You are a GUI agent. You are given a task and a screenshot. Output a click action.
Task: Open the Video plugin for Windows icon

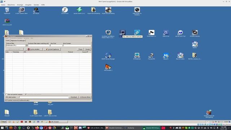click(137, 11)
